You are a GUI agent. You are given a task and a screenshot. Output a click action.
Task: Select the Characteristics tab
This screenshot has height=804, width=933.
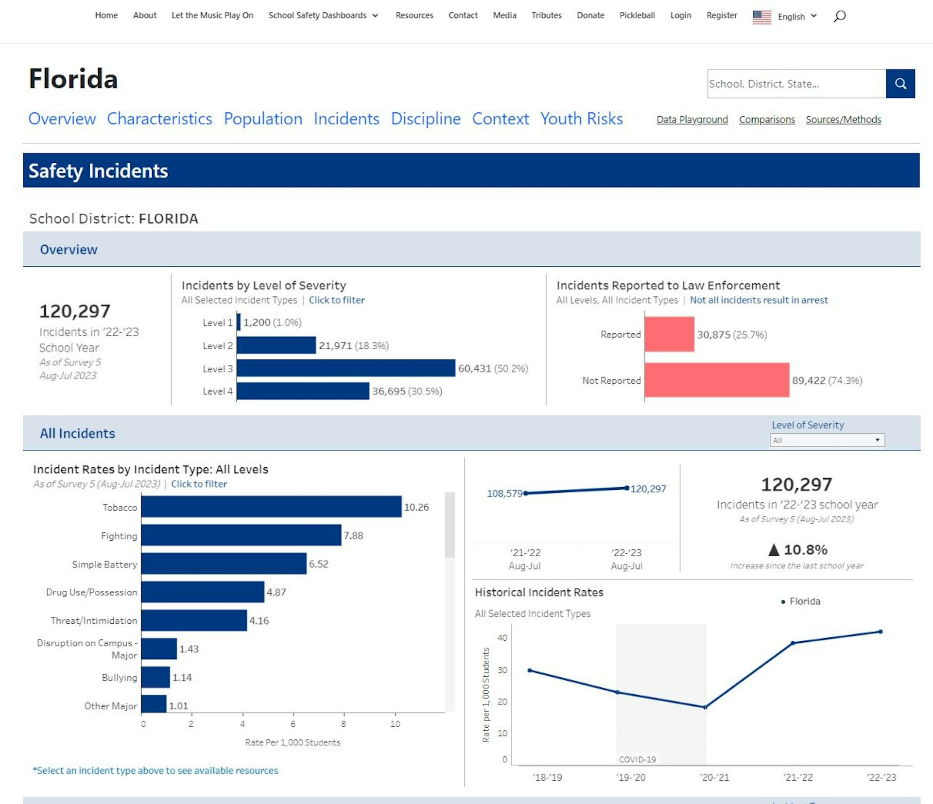[x=159, y=119]
